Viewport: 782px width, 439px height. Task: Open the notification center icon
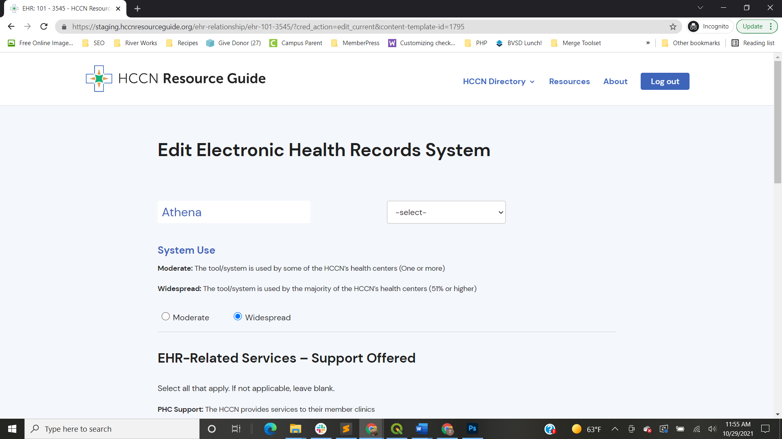tap(765, 429)
